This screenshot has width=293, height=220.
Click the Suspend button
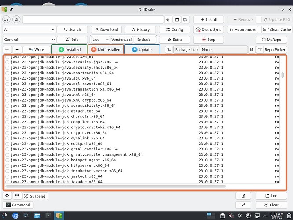point(35,196)
